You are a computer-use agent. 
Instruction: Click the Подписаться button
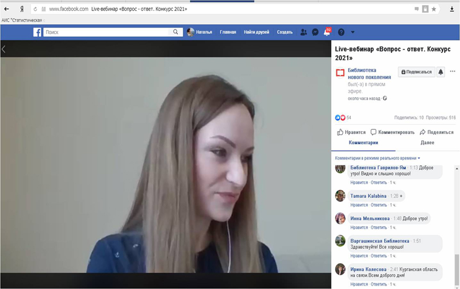tap(416, 72)
